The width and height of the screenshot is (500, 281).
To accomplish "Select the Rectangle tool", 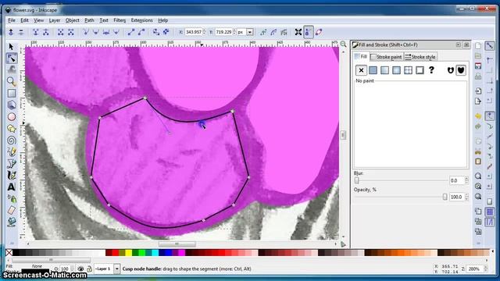I will tap(12, 94).
